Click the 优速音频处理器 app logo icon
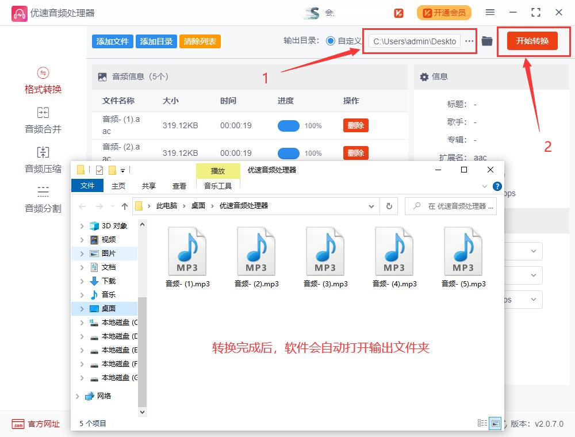The width and height of the screenshot is (575, 437). coord(20,14)
